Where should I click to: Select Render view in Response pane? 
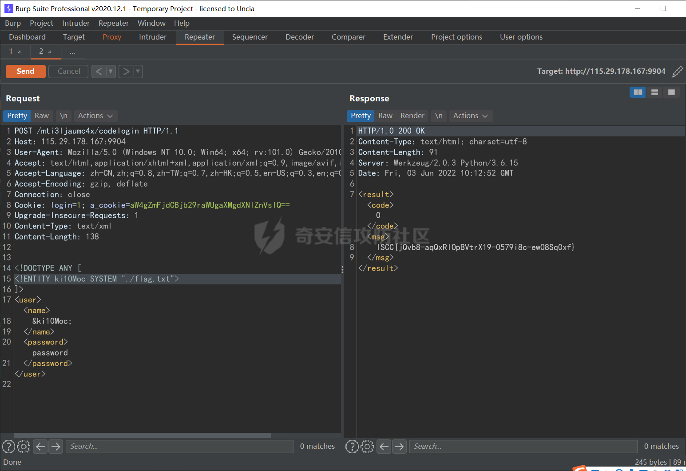(412, 116)
